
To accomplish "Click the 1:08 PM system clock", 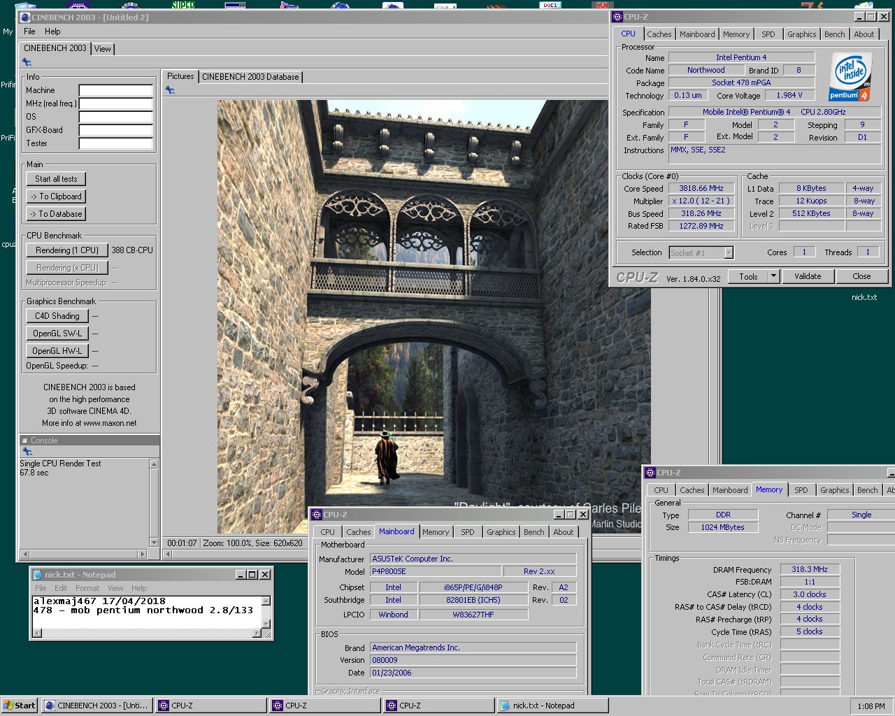I will (x=871, y=706).
